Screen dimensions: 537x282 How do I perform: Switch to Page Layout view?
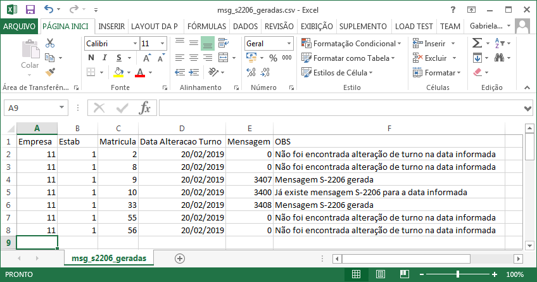click(x=381, y=274)
